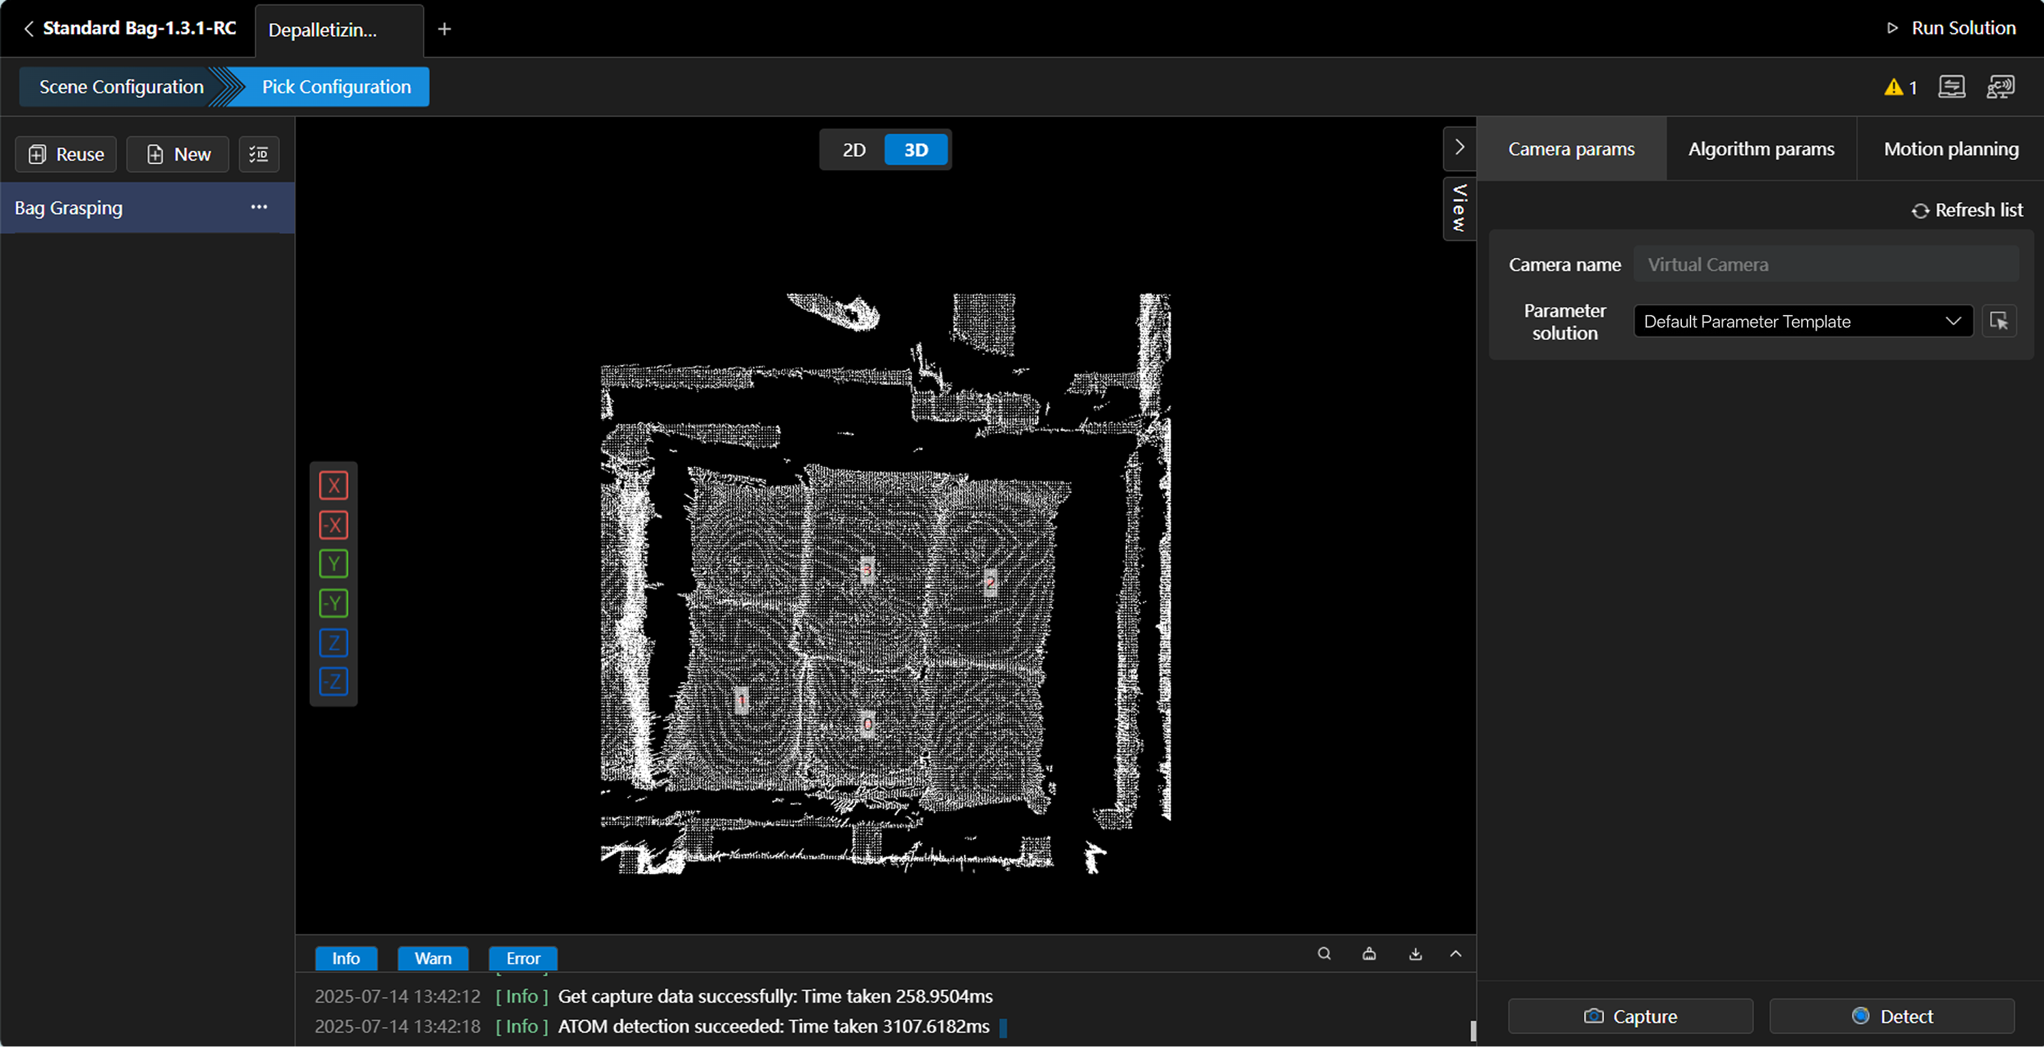Click the warning alert icon
This screenshot has width=2044, height=1047.
[1894, 87]
